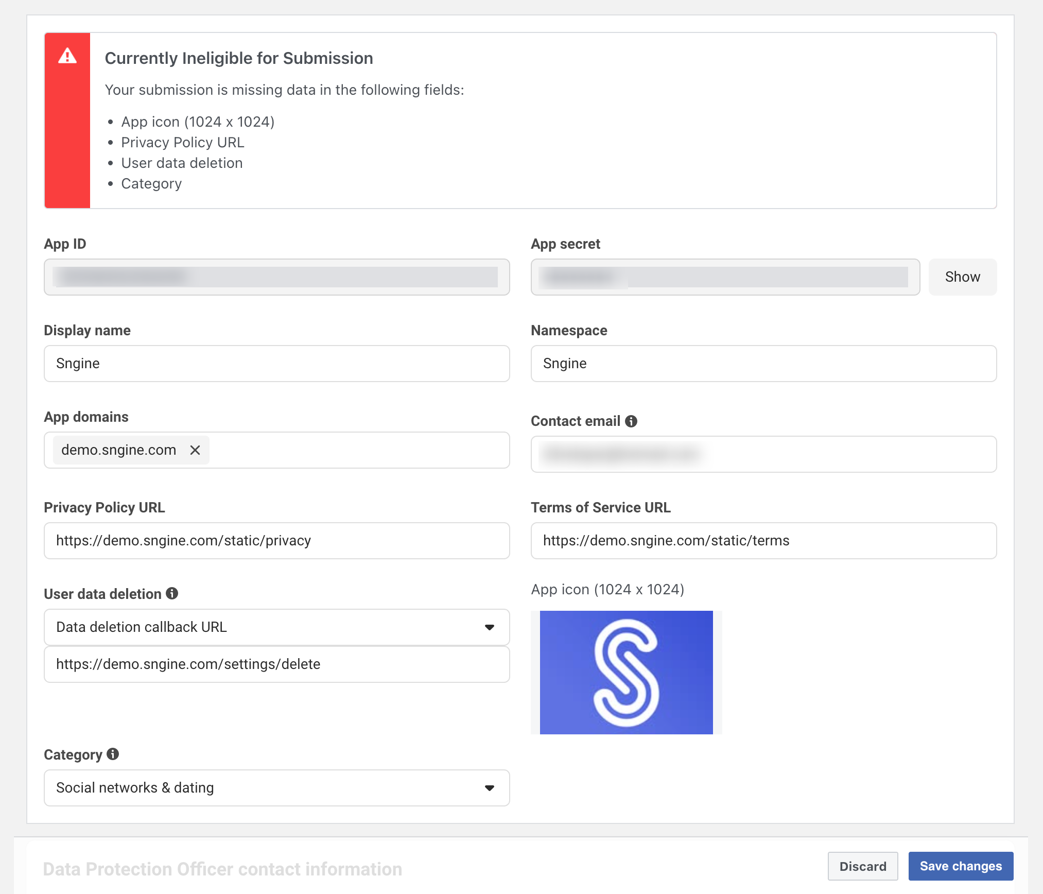Click Save changes
Image resolution: width=1043 pixels, height=894 pixels.
pos(960,866)
